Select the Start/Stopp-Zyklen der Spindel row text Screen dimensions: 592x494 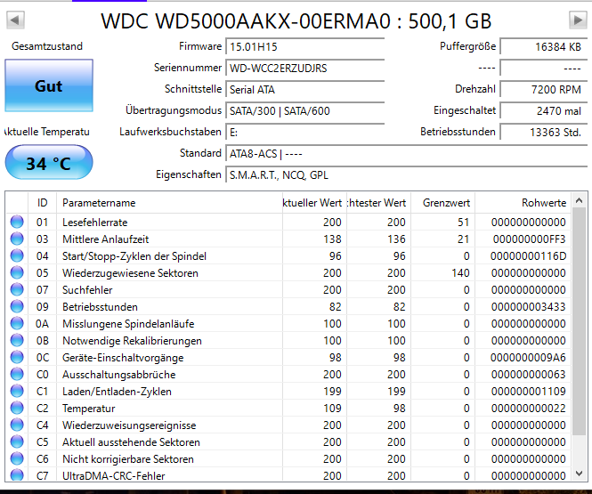(x=134, y=256)
